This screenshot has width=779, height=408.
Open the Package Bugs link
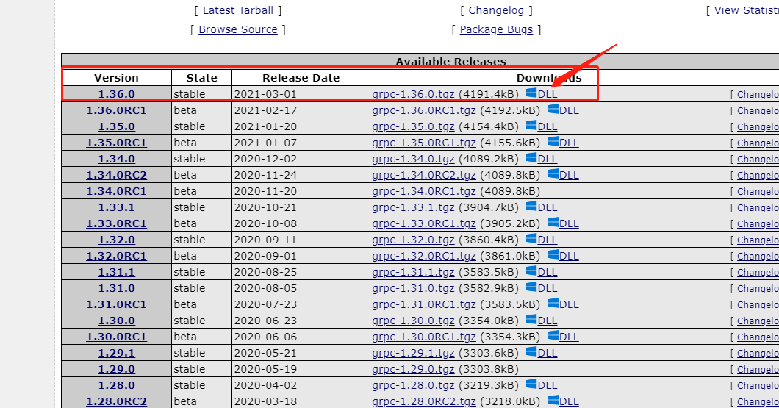point(496,30)
